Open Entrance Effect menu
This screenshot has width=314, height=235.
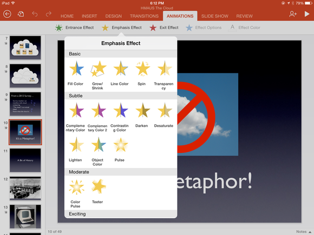click(74, 28)
